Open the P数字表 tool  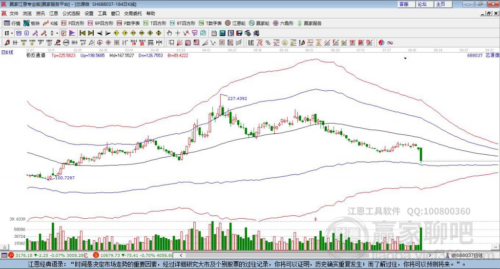128,23
